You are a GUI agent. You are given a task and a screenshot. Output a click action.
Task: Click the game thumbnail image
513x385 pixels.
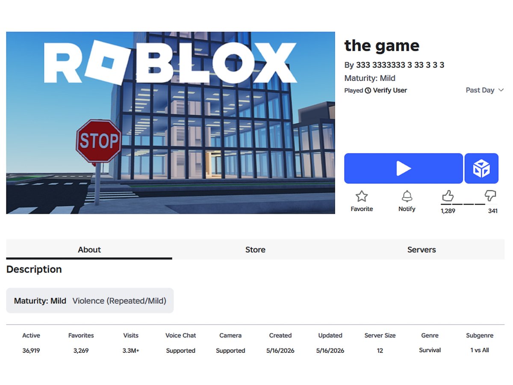click(171, 123)
